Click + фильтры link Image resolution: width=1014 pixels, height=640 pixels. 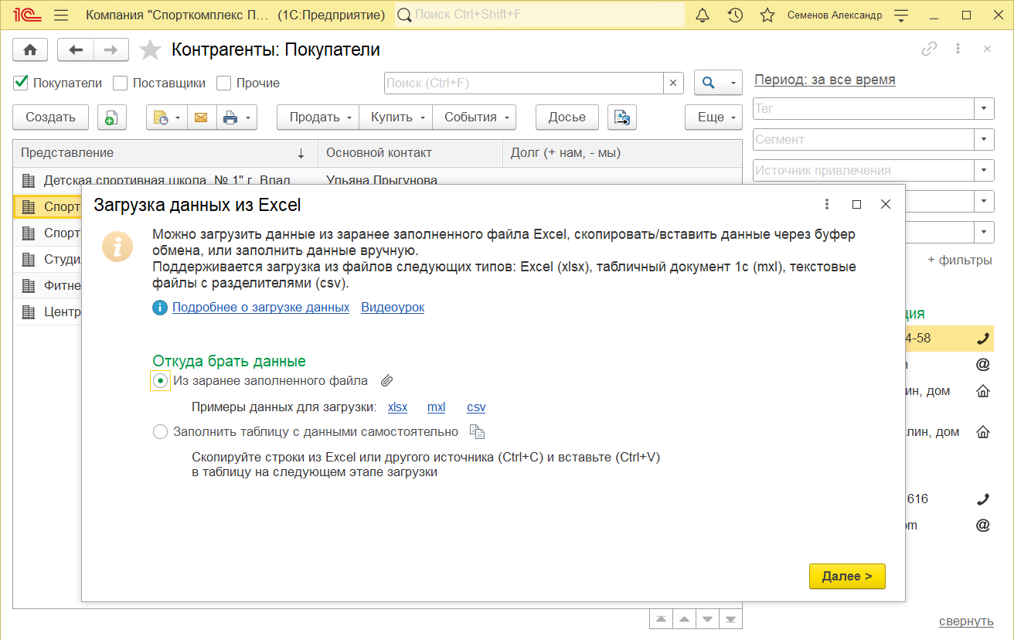tap(960, 260)
